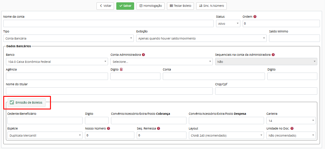Click the calculator icon next to Dígito

[121, 70]
